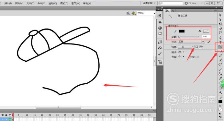
Task: Click the black-and-white default colors icon
Action: (220, 114)
